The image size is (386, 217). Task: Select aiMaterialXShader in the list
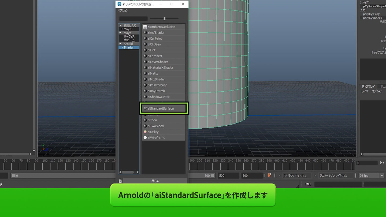point(164,68)
